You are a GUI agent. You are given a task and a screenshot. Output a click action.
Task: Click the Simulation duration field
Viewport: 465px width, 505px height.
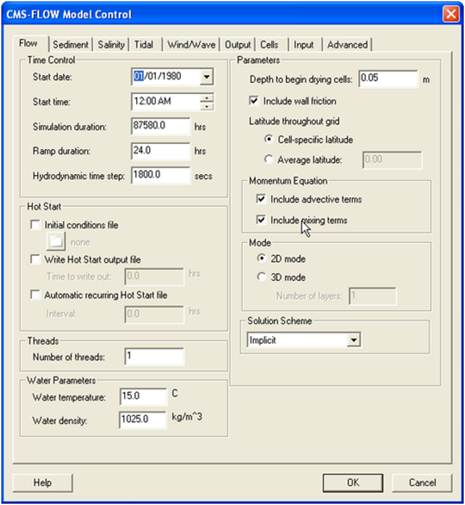point(161,126)
